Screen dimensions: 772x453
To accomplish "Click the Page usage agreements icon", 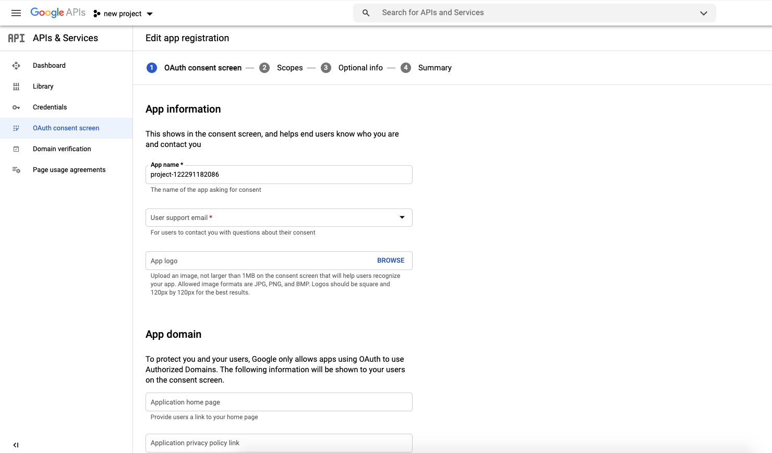I will point(16,170).
